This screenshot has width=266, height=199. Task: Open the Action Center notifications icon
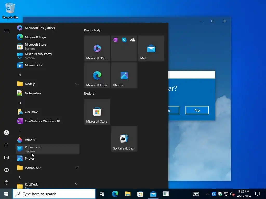pos(257,194)
